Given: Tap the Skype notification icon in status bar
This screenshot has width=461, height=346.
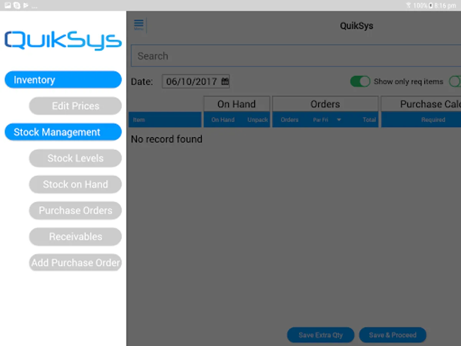Looking at the screenshot, I should pos(17,5).
